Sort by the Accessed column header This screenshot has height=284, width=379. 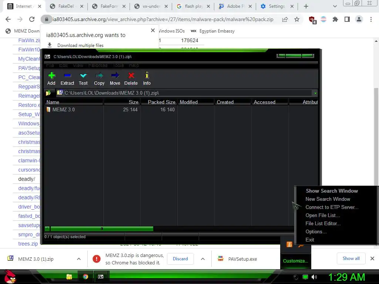coord(270,102)
